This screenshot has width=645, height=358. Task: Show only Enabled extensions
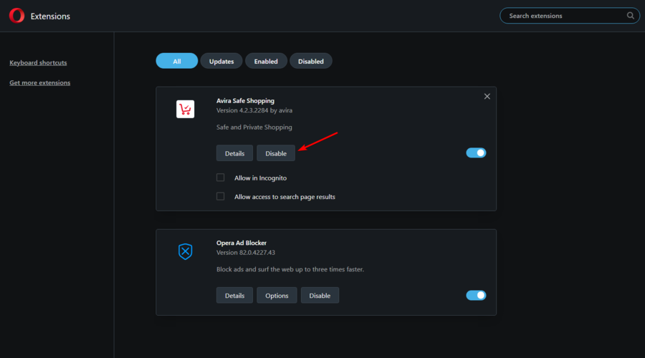tap(266, 61)
